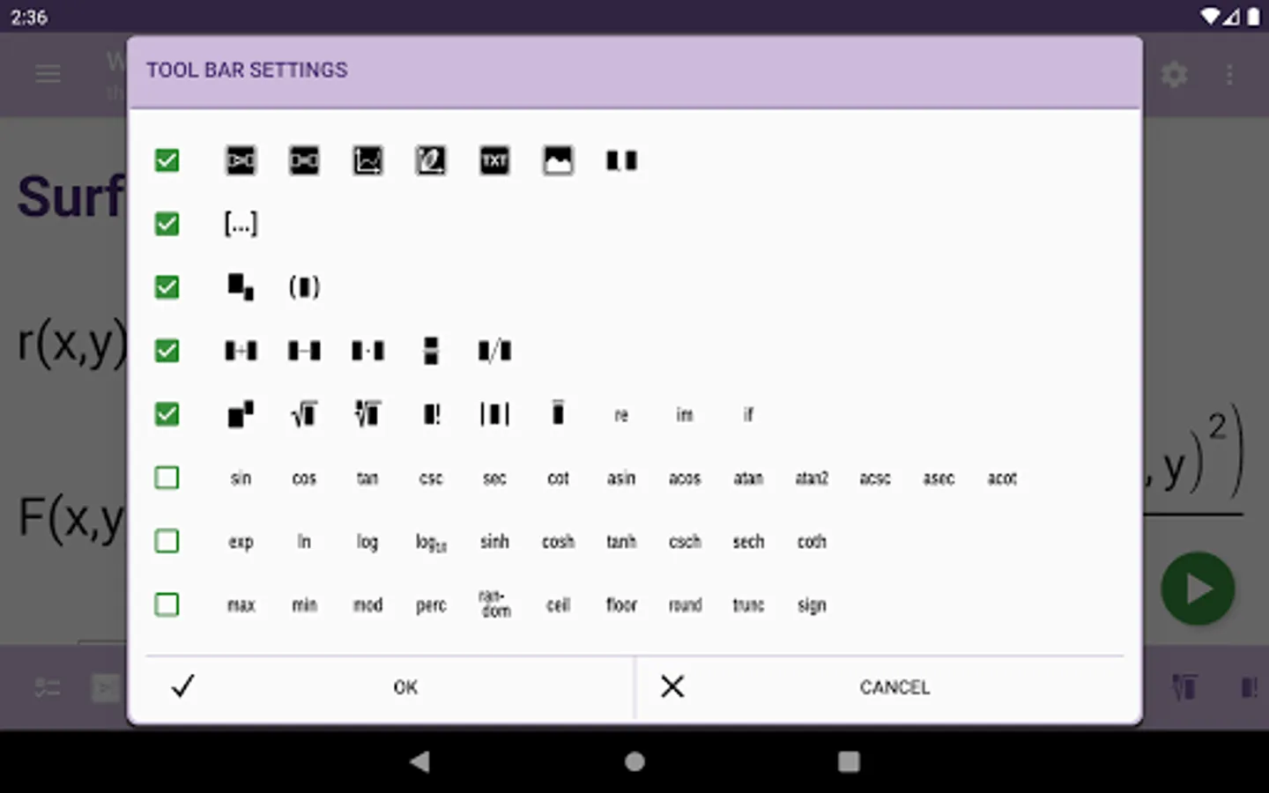
Task: Select the square root icon
Action: [304, 414]
